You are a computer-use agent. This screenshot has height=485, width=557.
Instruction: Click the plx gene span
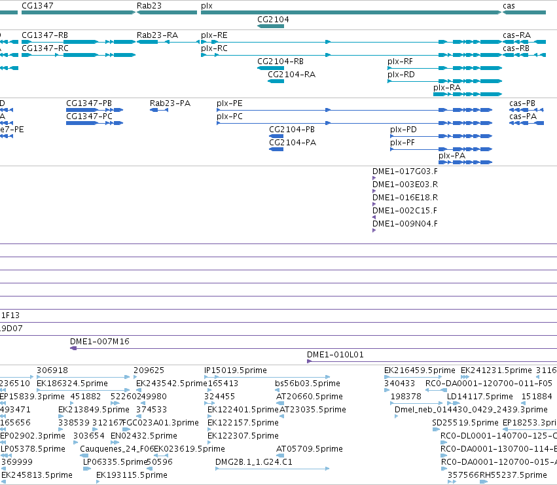351,12
